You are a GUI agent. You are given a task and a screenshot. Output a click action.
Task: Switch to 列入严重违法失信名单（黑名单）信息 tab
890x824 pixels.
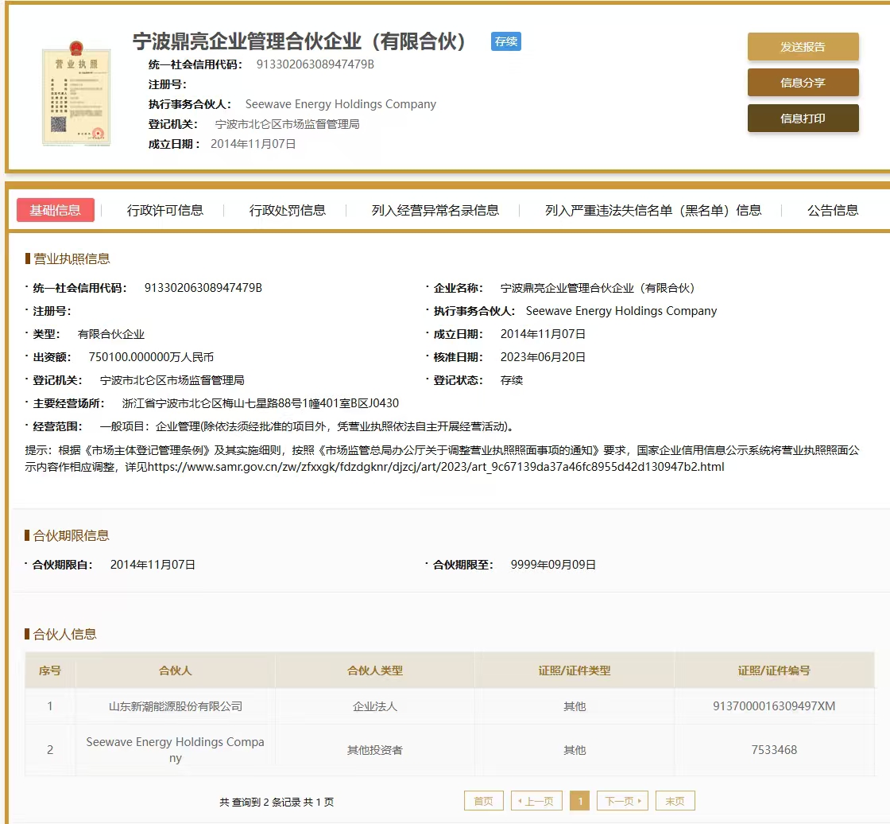point(653,210)
